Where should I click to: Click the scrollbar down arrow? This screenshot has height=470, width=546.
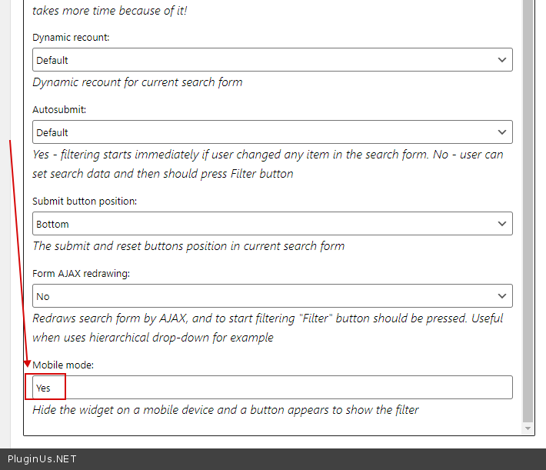click(528, 428)
